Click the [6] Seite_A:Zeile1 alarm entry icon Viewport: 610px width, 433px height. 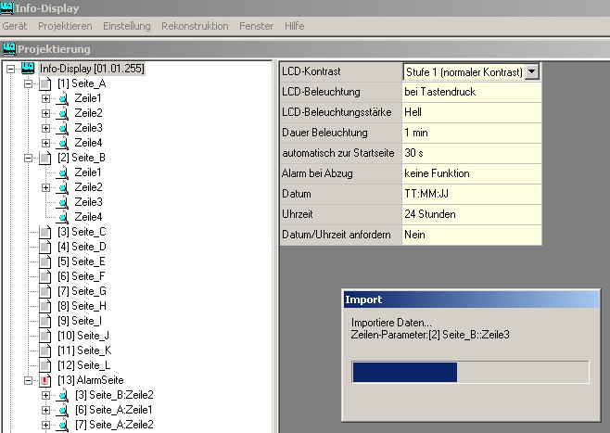(62, 410)
